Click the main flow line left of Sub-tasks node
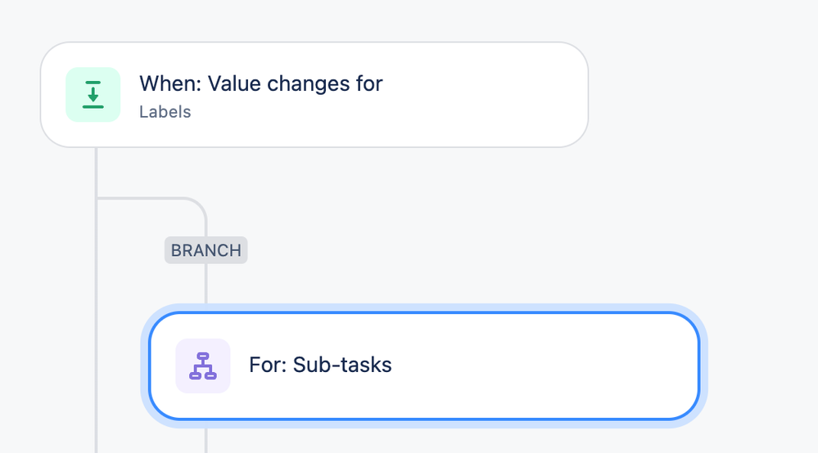This screenshot has height=453, width=818. click(x=97, y=366)
